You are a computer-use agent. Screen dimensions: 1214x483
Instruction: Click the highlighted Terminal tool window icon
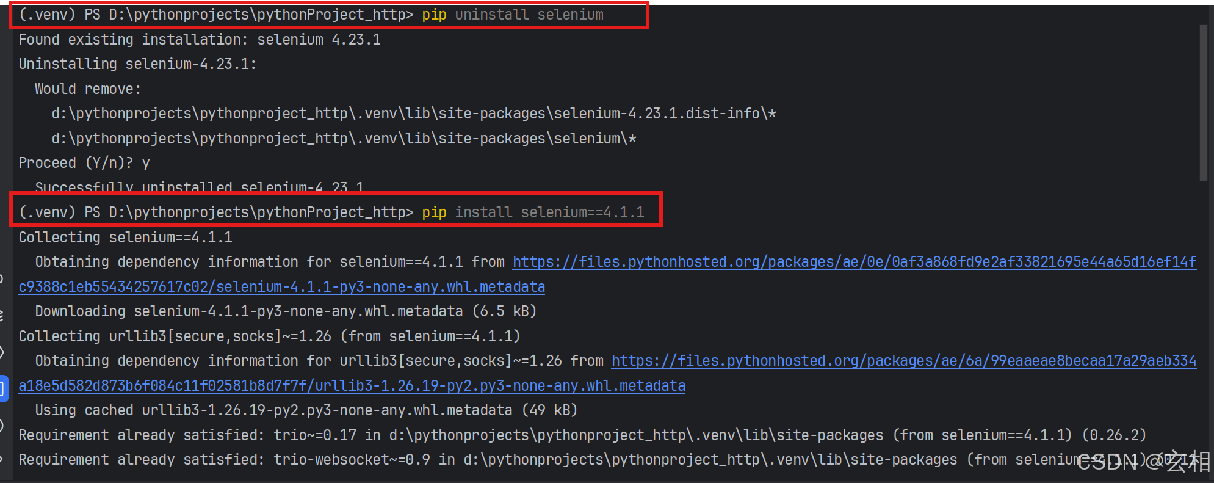tap(2, 388)
